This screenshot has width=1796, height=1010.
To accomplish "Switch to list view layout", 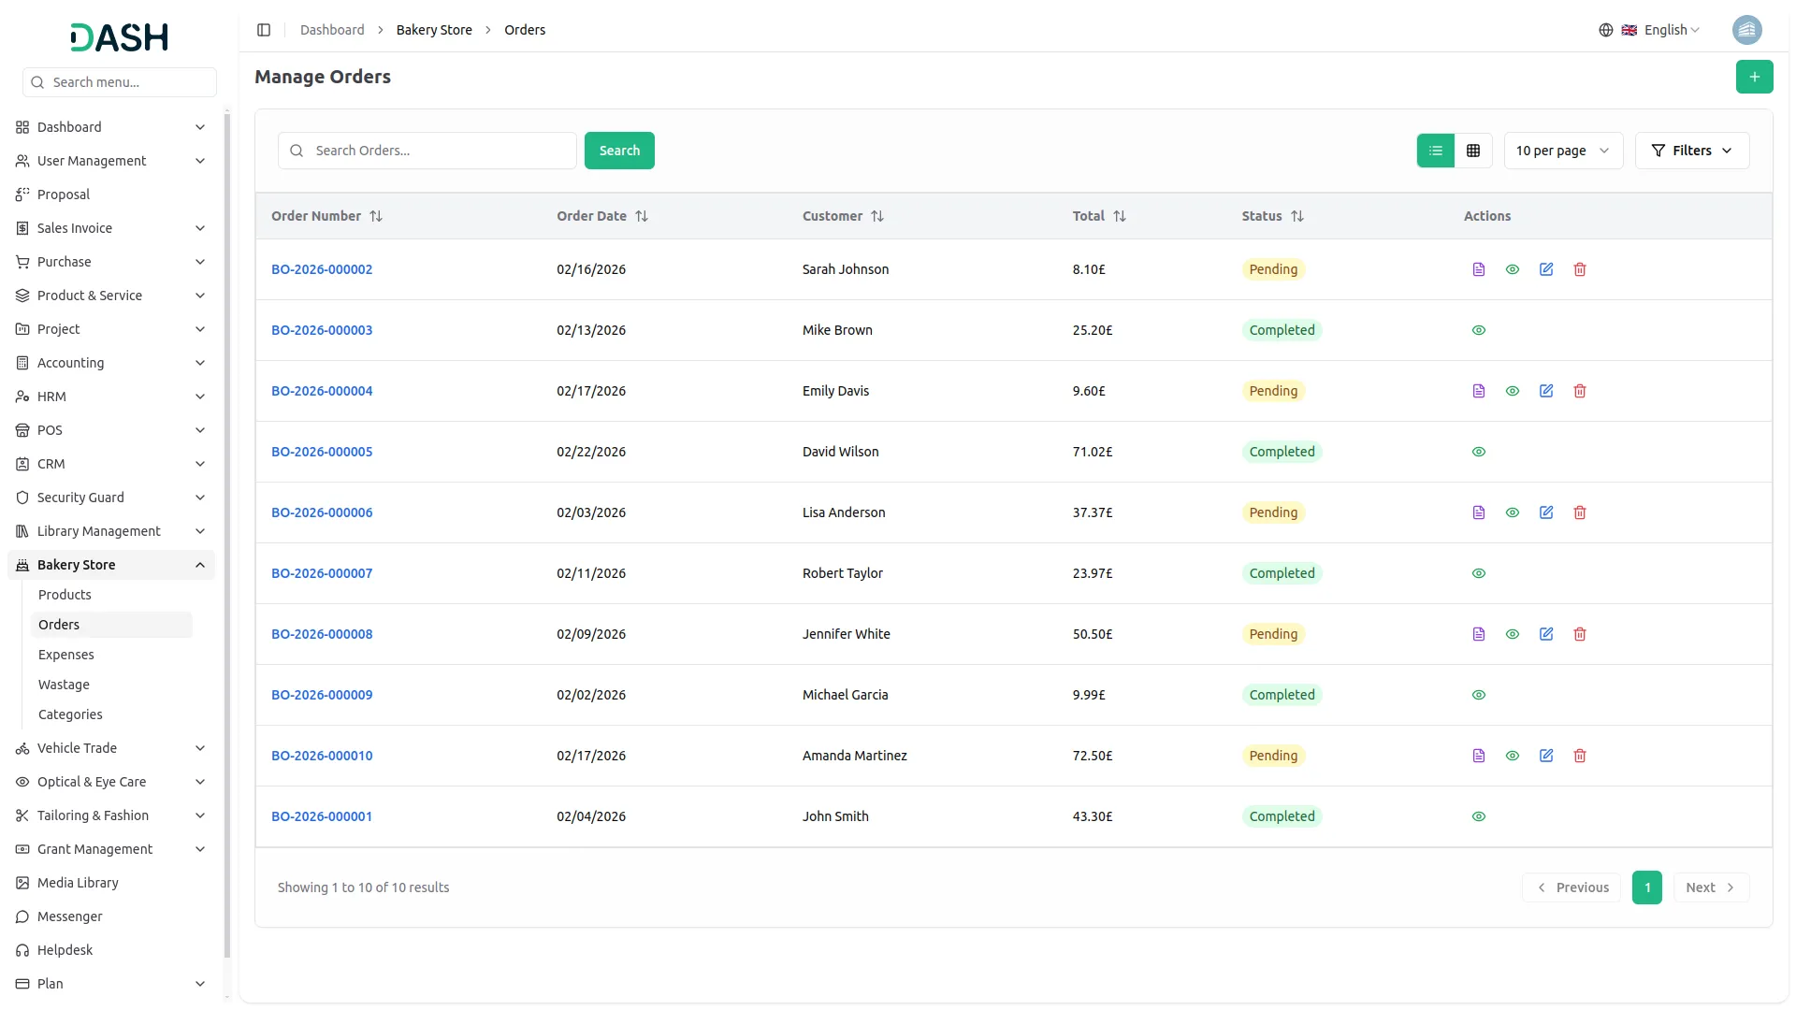I will 1436,151.
